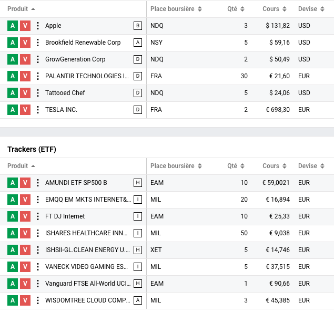Sort stocks by Place boursière header

point(176,9)
